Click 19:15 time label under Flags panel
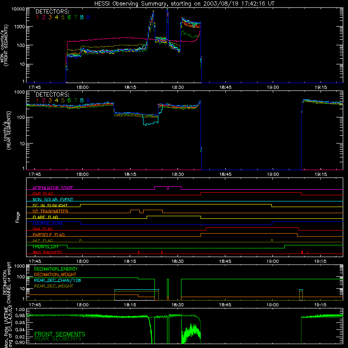This screenshot has height=348, width=348. tap(321, 261)
